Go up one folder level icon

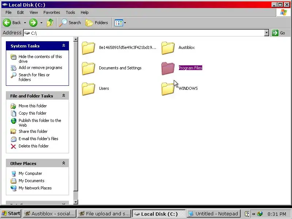(x=50, y=23)
